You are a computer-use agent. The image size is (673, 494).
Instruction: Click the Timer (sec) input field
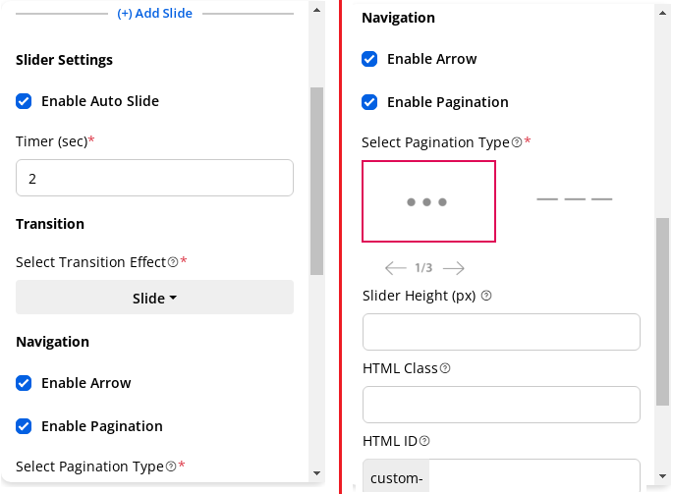click(x=154, y=179)
